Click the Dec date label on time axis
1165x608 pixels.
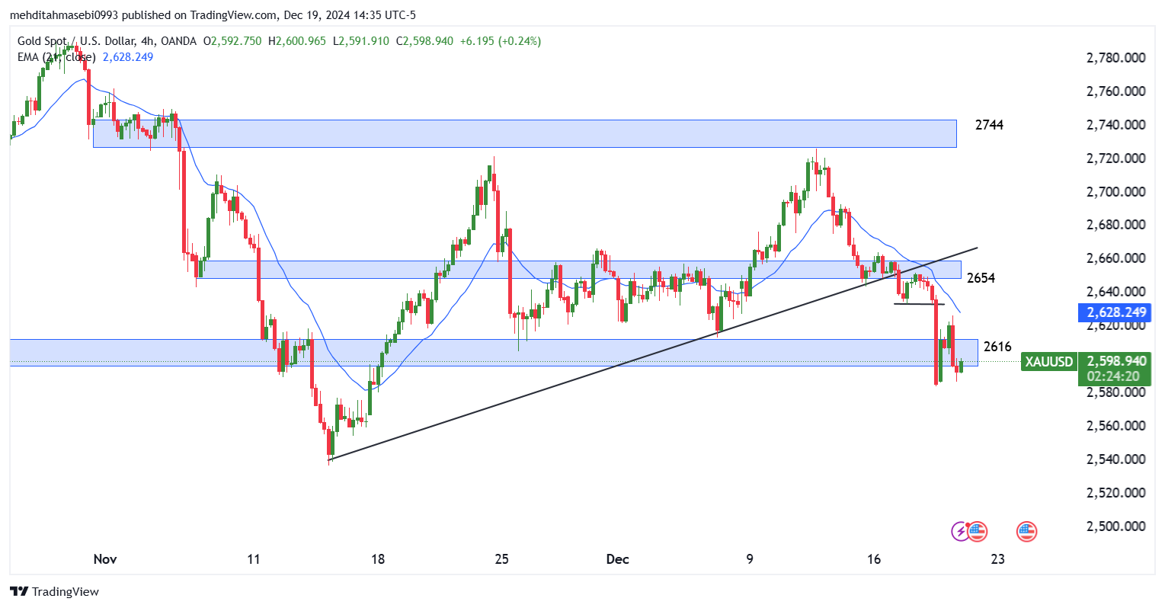click(617, 559)
